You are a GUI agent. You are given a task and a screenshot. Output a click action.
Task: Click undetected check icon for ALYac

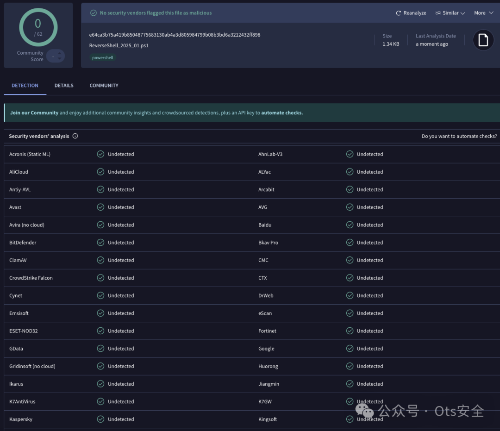click(350, 172)
